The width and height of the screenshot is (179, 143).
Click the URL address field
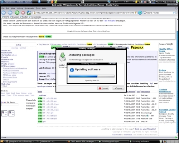click(x=85, y=13)
